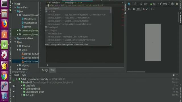The image size is (182, 102).
Task: Launch Firefox from the dock
Action: click(4, 24)
